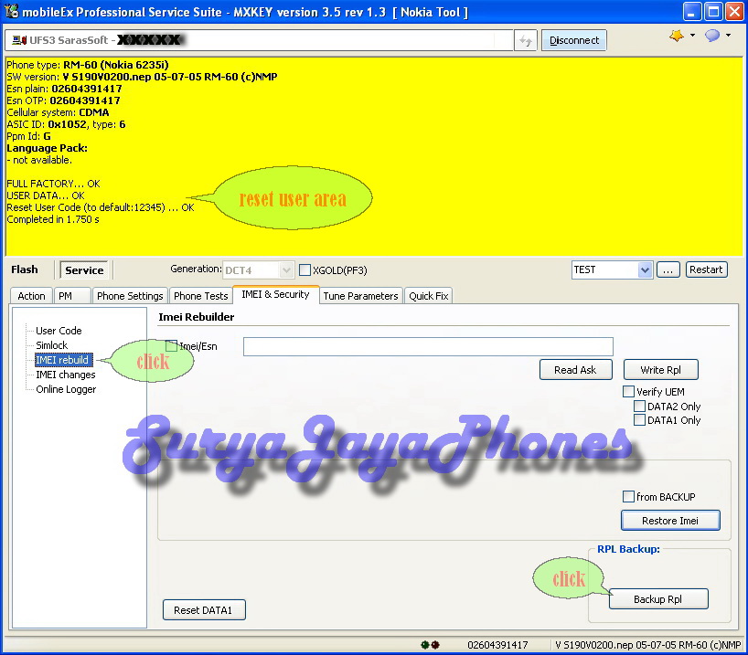
Task: Close the mobileEx window
Action: tap(734, 12)
